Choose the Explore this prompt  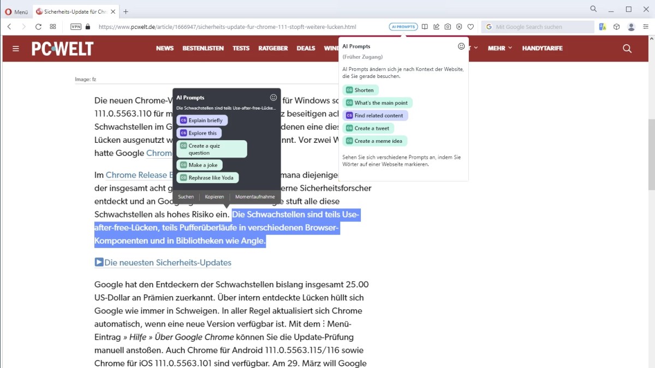click(199, 133)
